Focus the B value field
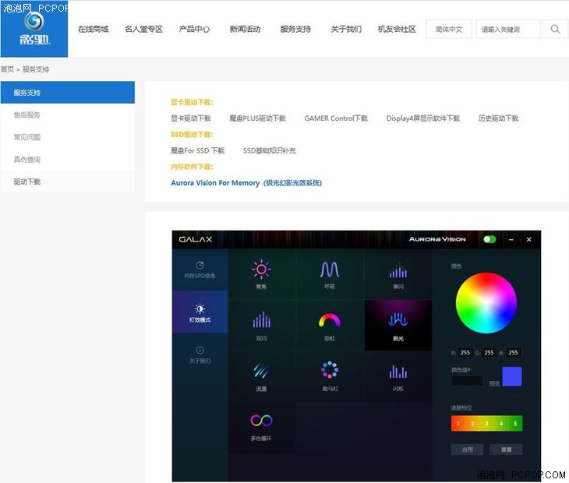Screen dimensions: 569x483 click(513, 352)
